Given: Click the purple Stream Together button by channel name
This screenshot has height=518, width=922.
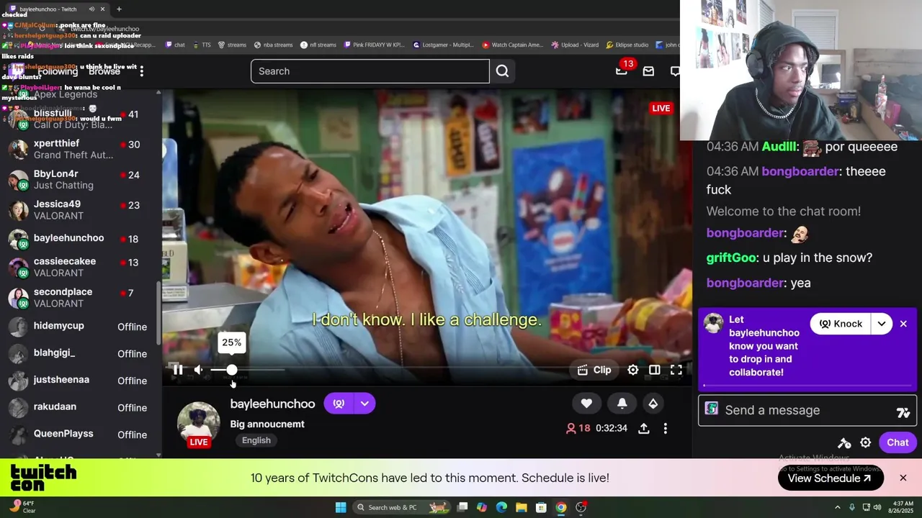Looking at the screenshot, I should coord(339,404).
